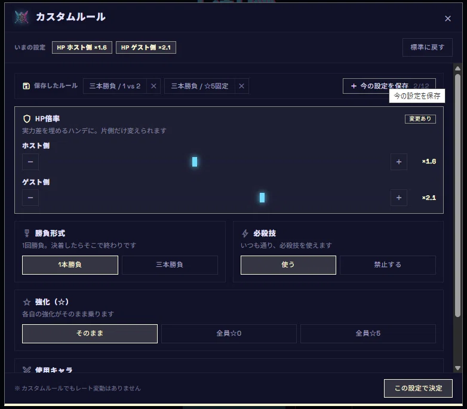Click the saved rules counter 2/12
The height and width of the screenshot is (409, 467).
[421, 86]
